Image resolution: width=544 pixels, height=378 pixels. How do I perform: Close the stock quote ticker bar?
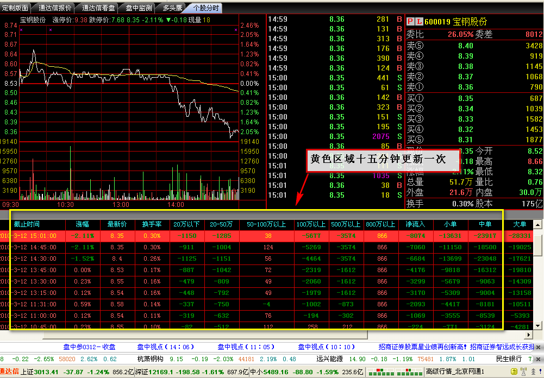coord(538,360)
